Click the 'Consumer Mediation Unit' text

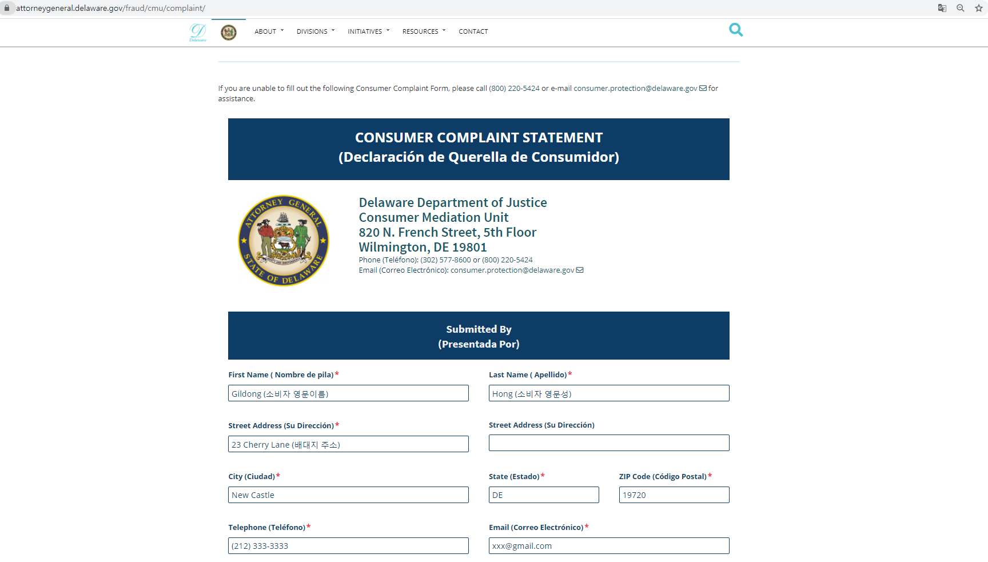[x=433, y=217]
